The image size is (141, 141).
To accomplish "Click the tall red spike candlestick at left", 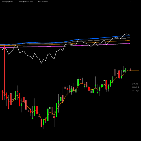I will tap(4, 70).
